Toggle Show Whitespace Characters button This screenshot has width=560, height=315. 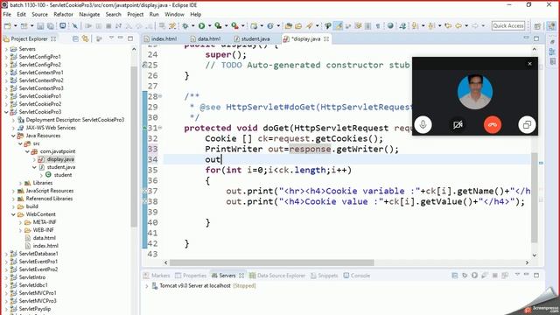tap(378, 25)
